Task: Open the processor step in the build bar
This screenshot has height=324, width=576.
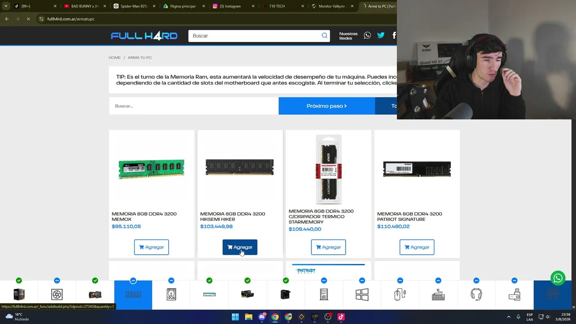Action: (x=19, y=295)
